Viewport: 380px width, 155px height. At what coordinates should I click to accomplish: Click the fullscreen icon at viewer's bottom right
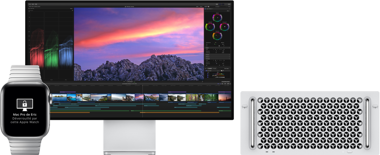click(202, 82)
